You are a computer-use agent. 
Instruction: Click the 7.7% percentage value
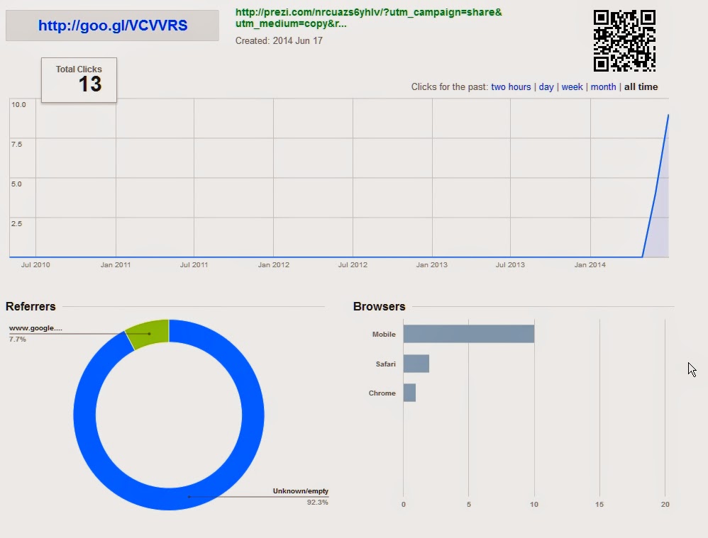click(18, 339)
